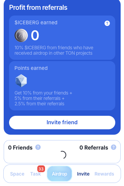Switch to the Space tab
Screen dimensions: 124x186
click(x=17, y=174)
